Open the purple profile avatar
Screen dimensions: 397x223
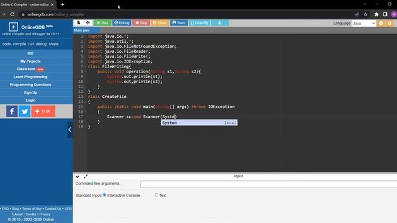pos(394,14)
